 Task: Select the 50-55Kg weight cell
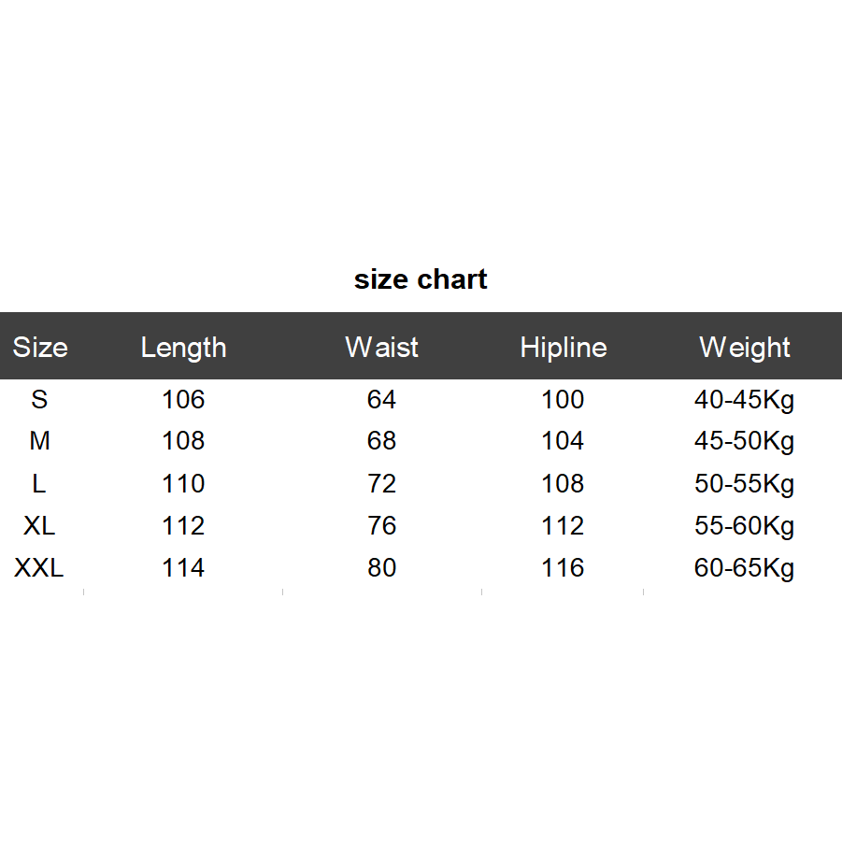click(x=744, y=484)
